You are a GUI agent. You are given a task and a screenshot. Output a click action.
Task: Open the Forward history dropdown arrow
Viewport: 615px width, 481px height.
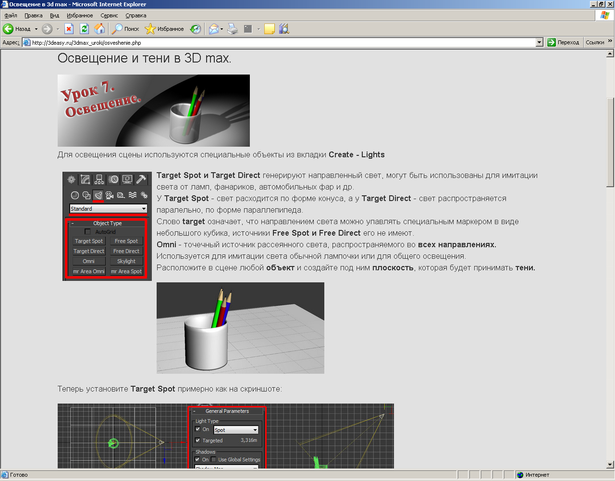(x=58, y=29)
